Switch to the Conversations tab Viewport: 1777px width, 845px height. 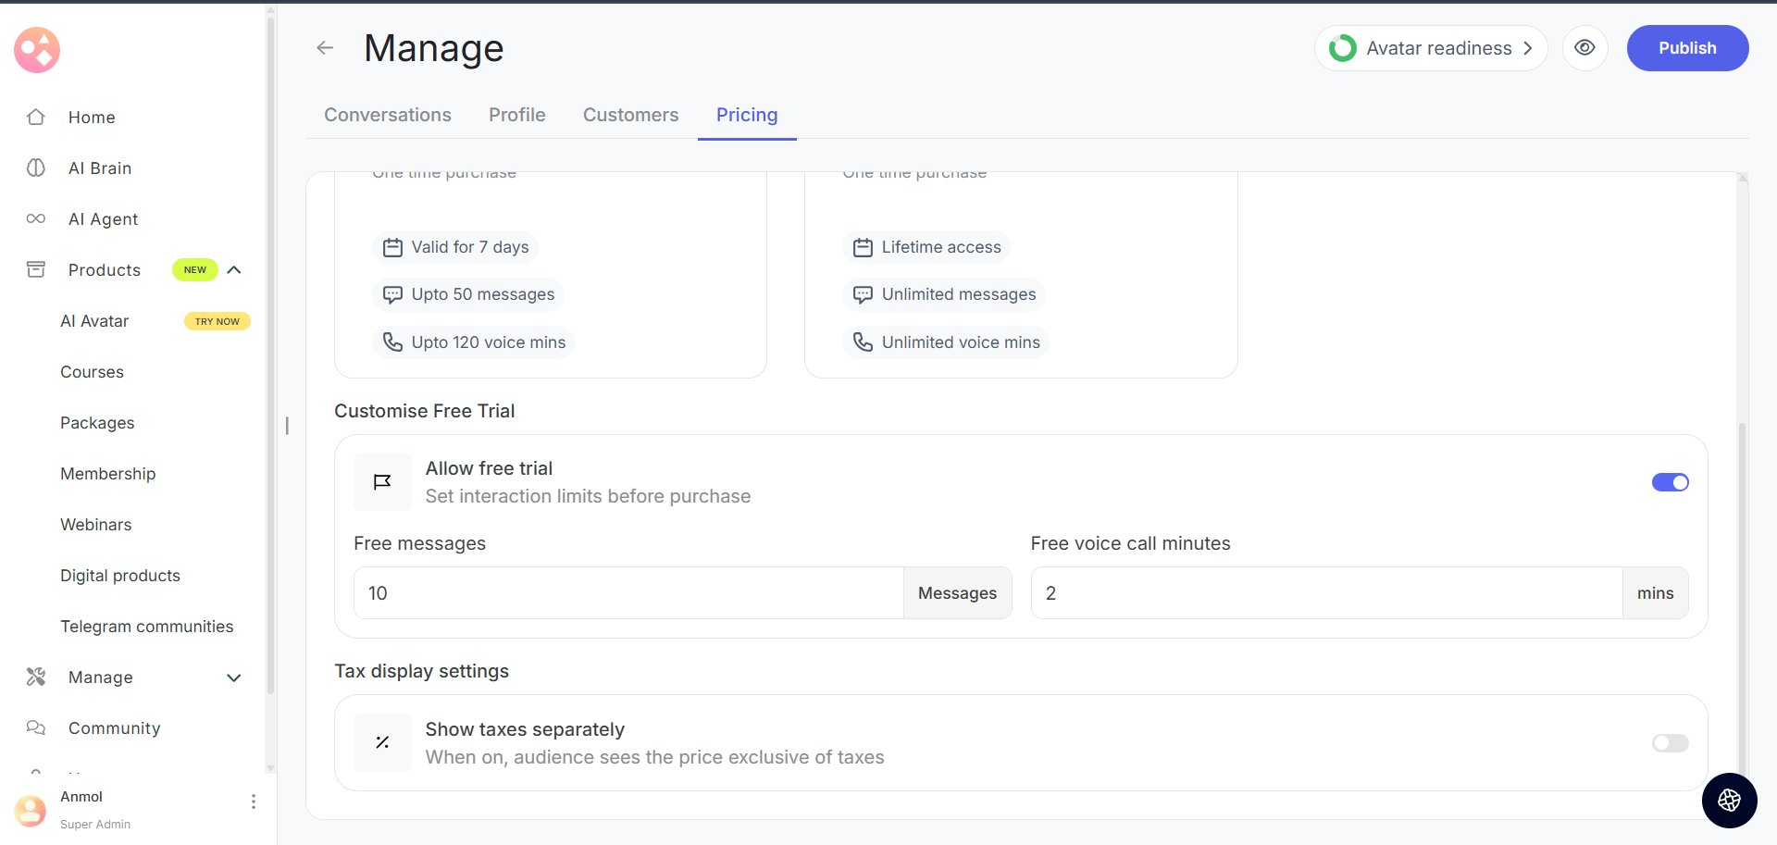[x=388, y=115]
